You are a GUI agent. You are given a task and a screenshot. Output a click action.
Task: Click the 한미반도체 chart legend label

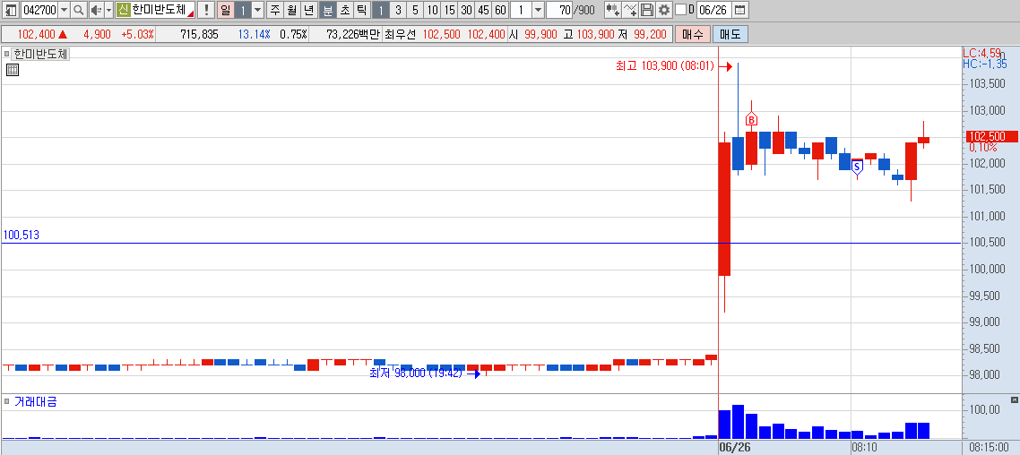tap(40, 55)
